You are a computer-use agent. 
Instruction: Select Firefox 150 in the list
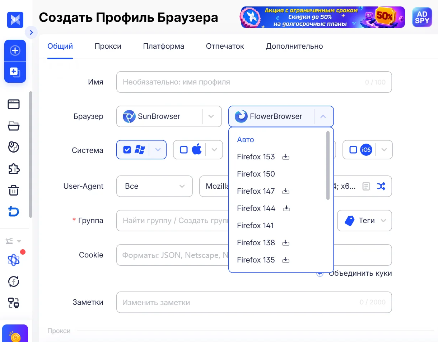click(256, 174)
